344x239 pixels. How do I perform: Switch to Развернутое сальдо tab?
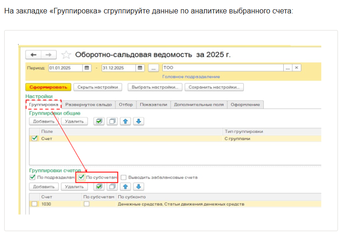[89, 104]
